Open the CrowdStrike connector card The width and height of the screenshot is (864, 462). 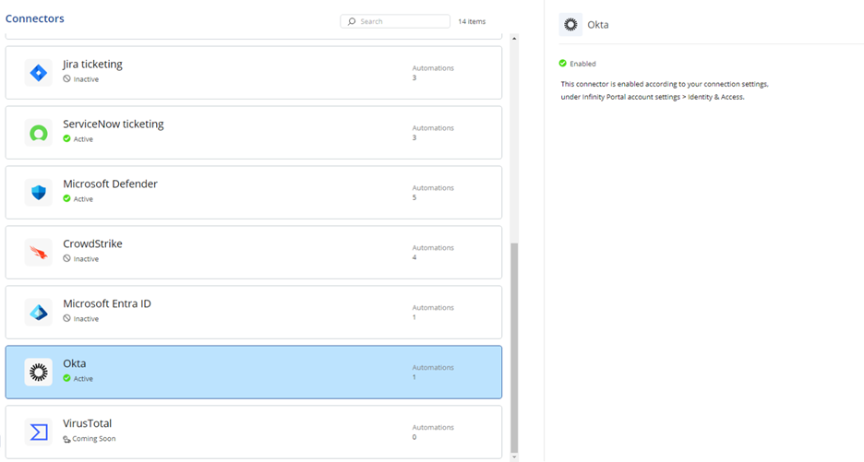(x=254, y=252)
